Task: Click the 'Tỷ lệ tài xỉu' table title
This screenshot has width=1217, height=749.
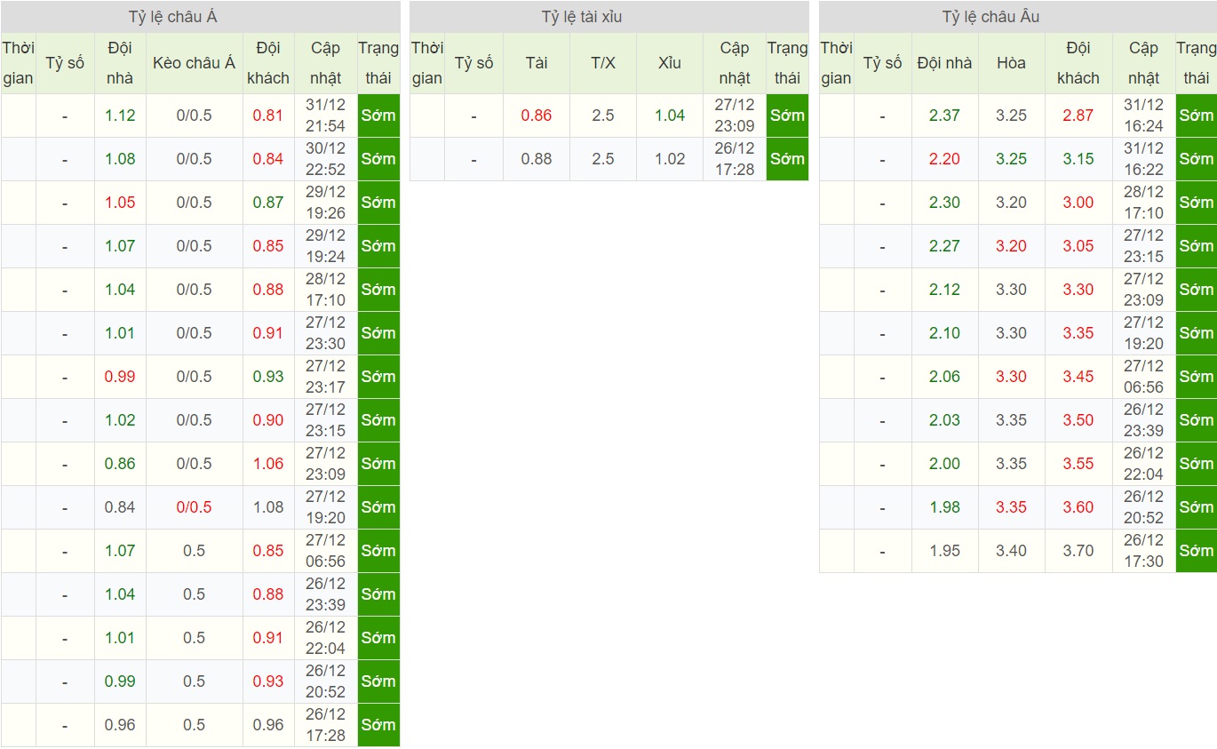Action: (582, 17)
